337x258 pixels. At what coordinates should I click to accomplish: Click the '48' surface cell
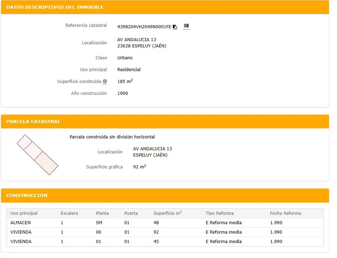pos(156,223)
